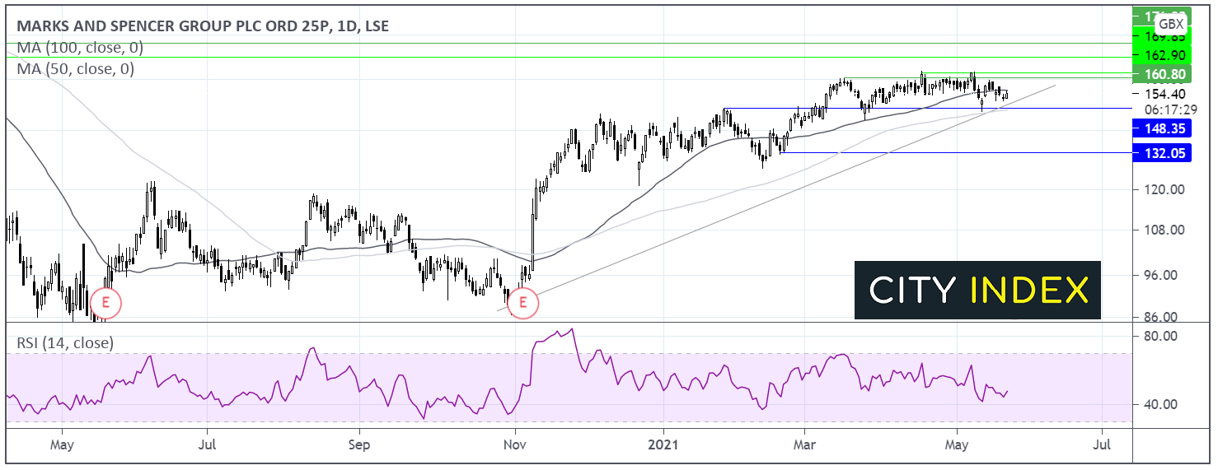
Task: Select the MA (50, close, 0) indicator label
Action: tap(75, 69)
